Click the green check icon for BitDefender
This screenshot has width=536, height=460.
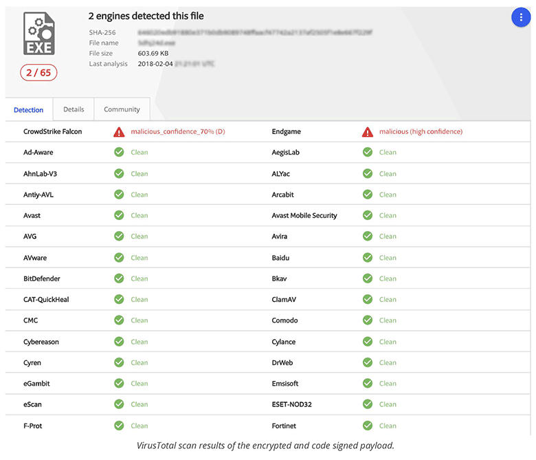pos(120,278)
